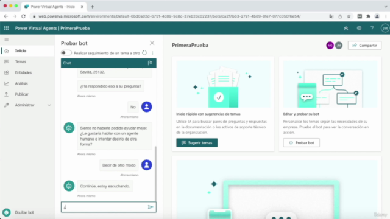The width and height of the screenshot is (390, 219).
Task: Collapse the sidebar with hamburger icon
Action: 7,40
